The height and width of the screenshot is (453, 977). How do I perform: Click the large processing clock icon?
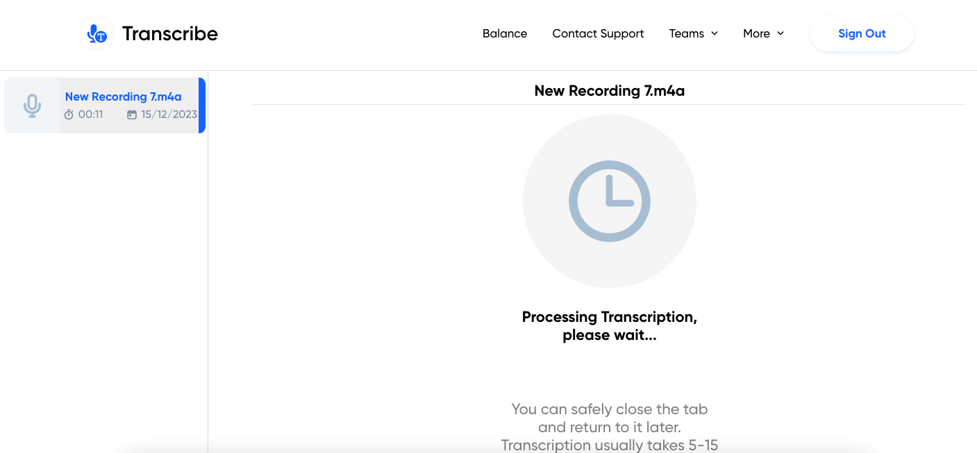(x=610, y=201)
